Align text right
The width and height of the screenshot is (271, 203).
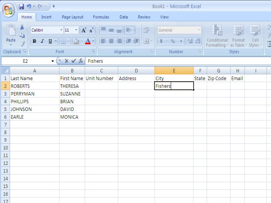coord(119,41)
